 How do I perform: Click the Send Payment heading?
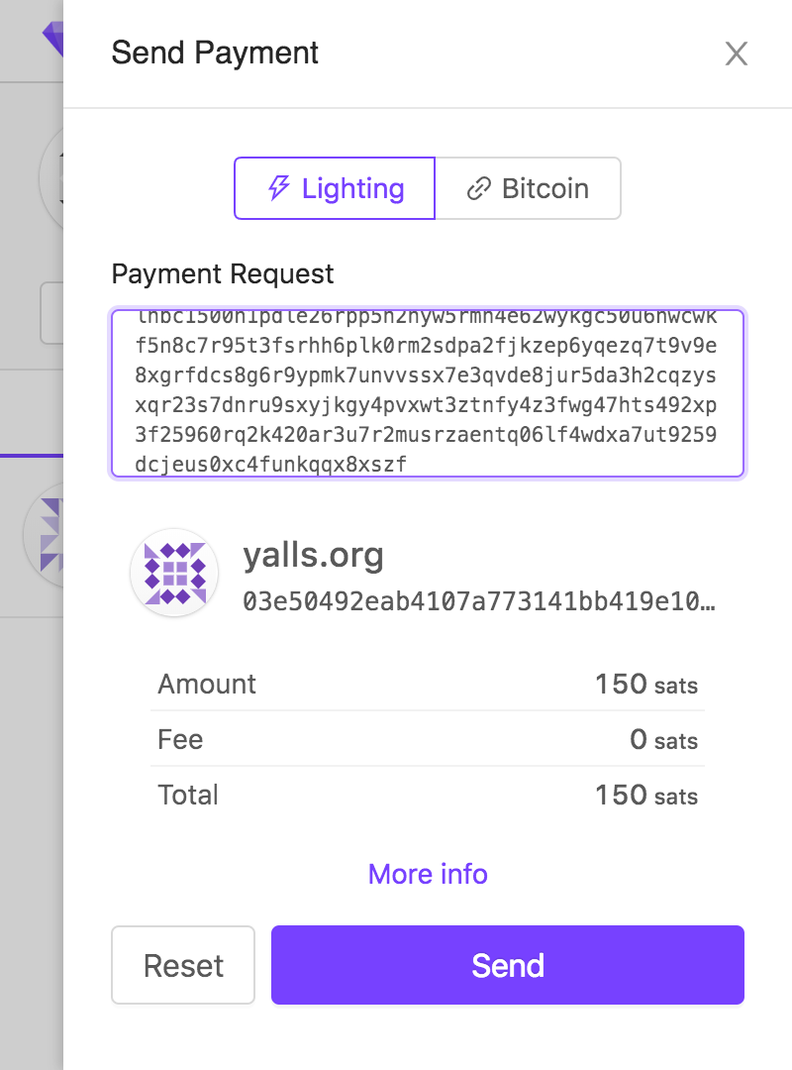[215, 53]
